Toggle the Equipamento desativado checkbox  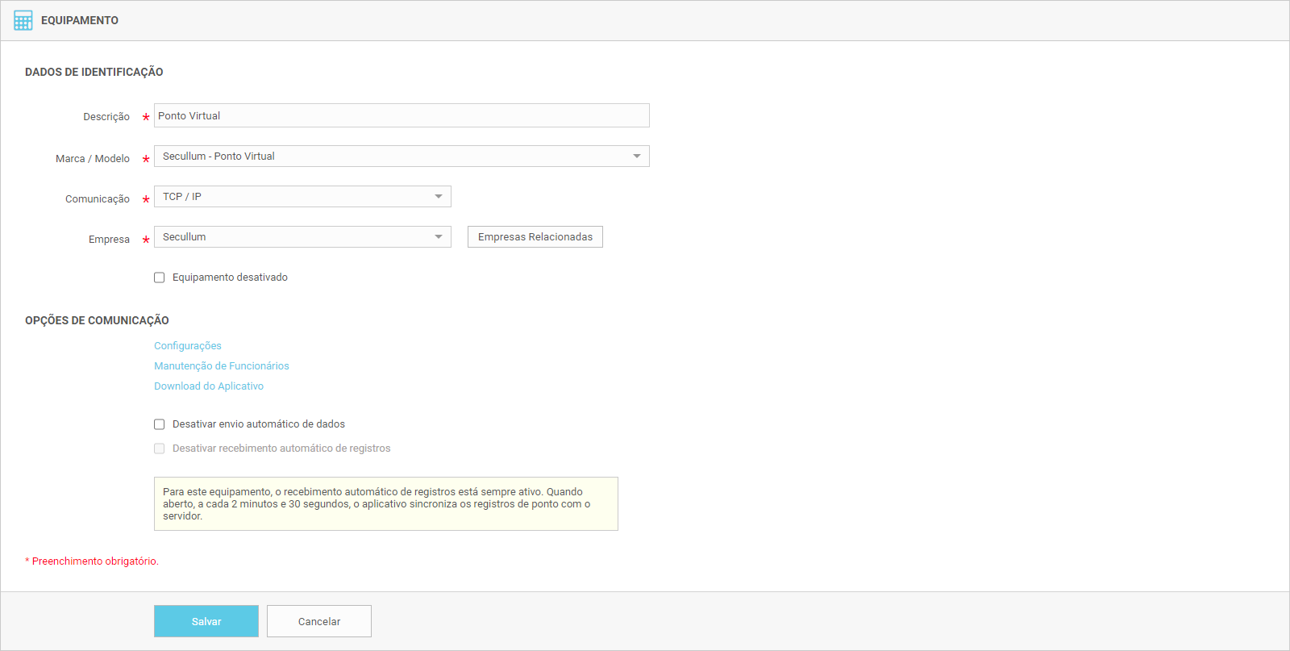(160, 278)
